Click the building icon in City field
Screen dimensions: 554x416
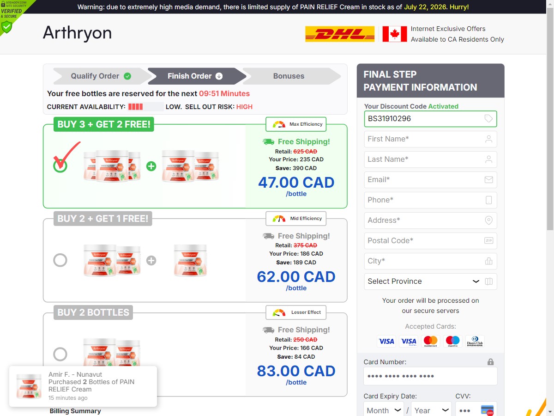tap(488, 261)
